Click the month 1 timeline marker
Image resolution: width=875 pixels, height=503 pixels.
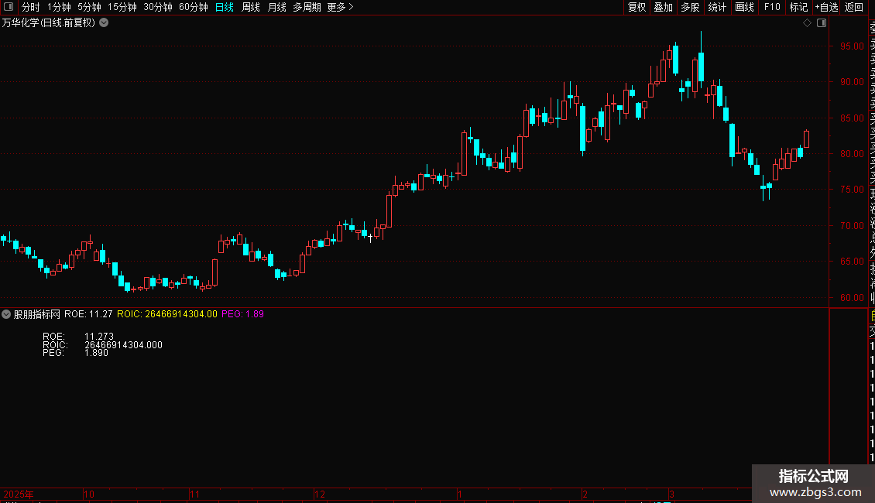click(460, 494)
